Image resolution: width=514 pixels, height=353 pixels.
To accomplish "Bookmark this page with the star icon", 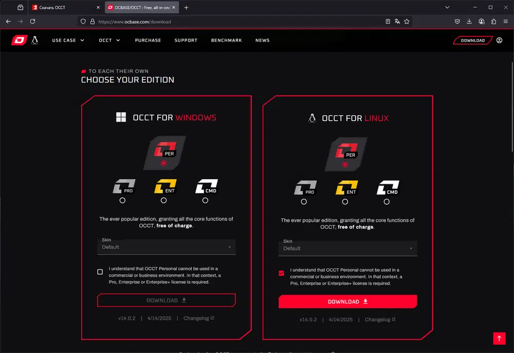I will point(407,22).
